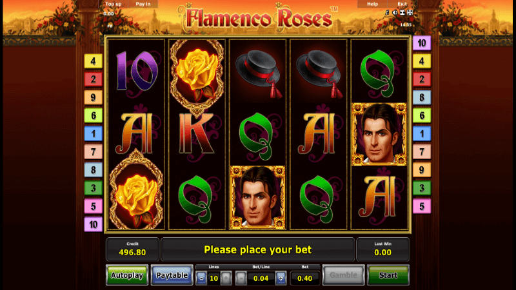Toggle the background music note icon
The image size is (516, 290).
[x=388, y=12]
